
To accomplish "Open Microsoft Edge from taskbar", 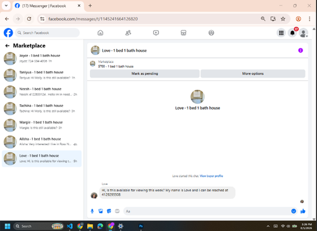I will point(100,226).
